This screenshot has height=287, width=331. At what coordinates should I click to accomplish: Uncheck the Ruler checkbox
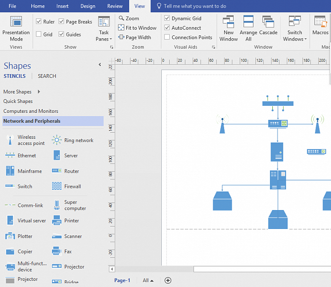coord(39,22)
